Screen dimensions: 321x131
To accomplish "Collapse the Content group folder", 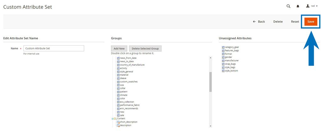I will [113, 119].
